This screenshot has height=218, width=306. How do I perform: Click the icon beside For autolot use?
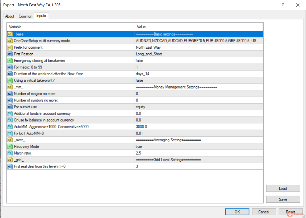[x=10, y=107]
